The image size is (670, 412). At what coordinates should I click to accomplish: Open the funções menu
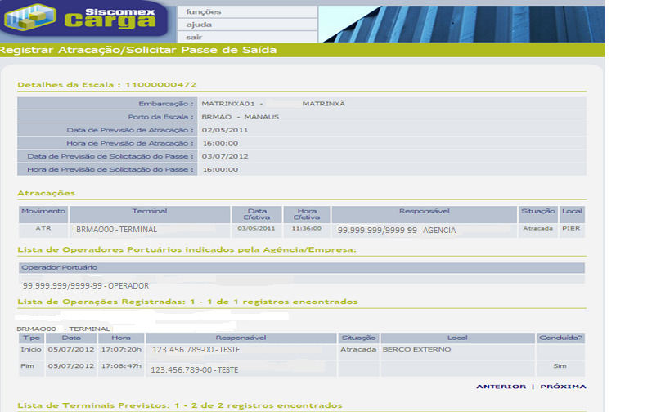(204, 12)
